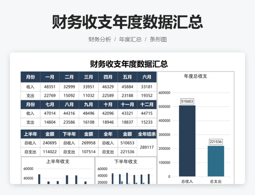Select the 十月 column header
This screenshot has height=195, width=255.
[108, 104]
